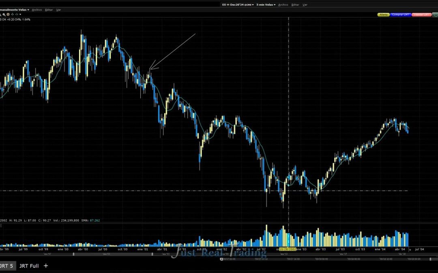Switch to the JRT Full tab
Screen dimensions: 438x273
pos(29,266)
